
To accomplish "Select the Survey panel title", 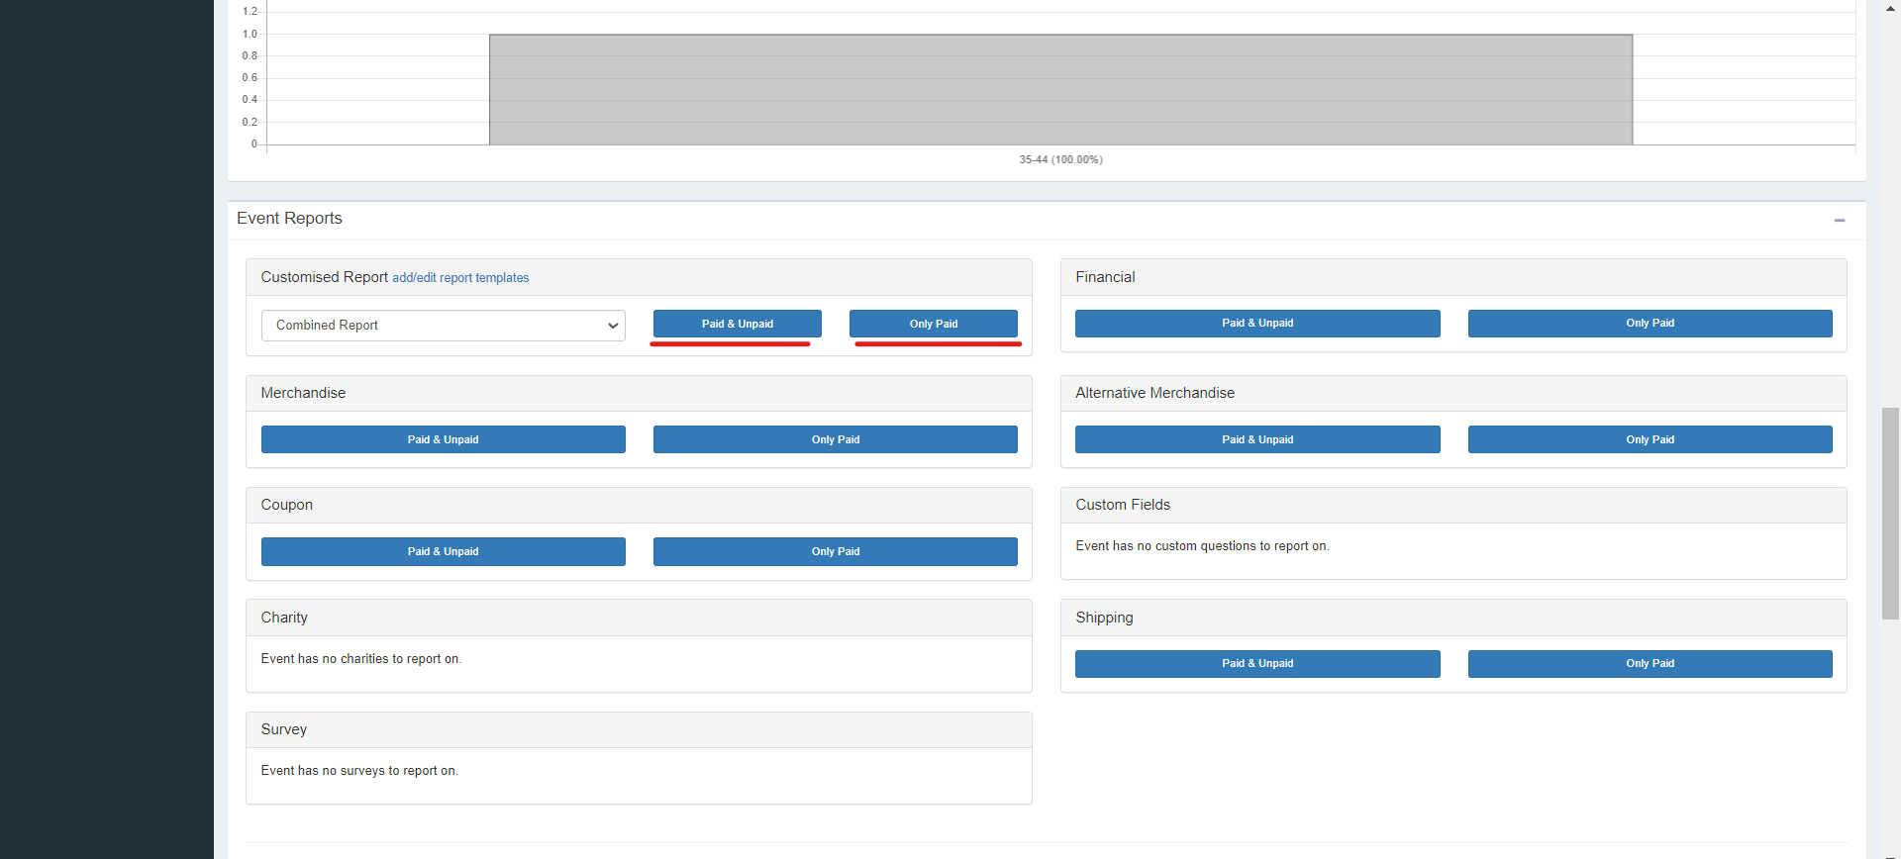I will pyautogui.click(x=284, y=729).
